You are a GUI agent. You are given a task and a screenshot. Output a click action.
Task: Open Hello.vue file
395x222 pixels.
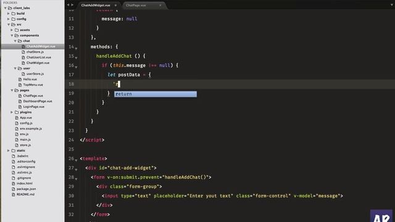click(x=30, y=80)
